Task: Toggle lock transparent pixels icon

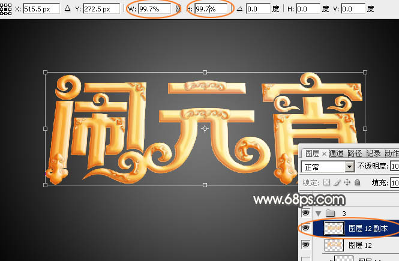Action: point(326,182)
